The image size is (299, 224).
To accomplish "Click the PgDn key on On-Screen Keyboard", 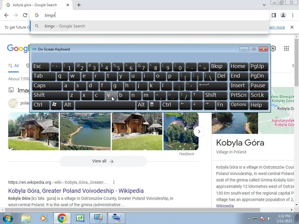I will 259,77.
